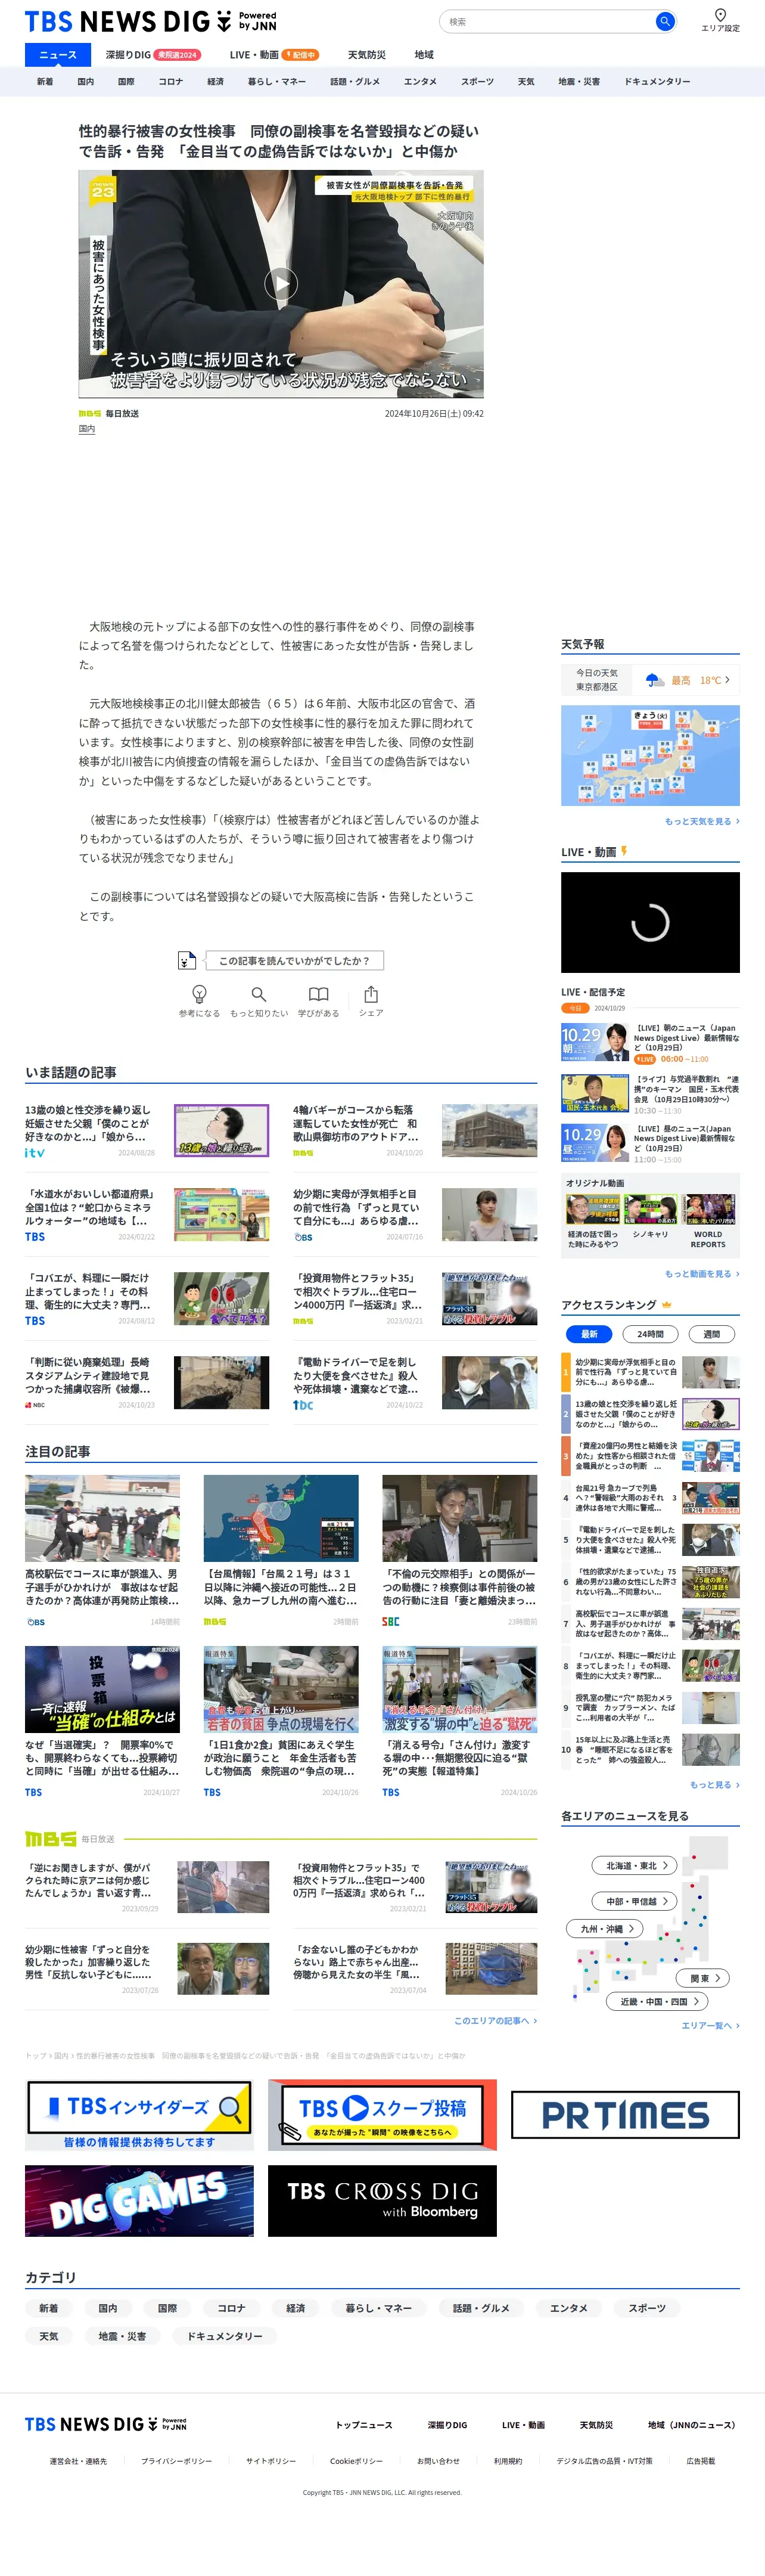Click the footer TBS NEWS DIG logo
This screenshot has height=2576, width=765.
105,2424
